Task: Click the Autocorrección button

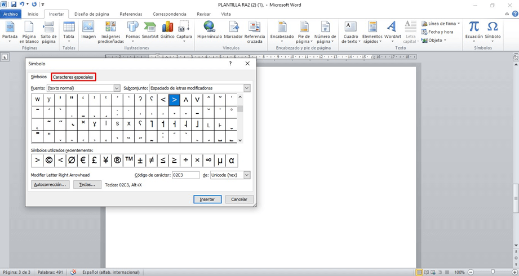Action: (x=50, y=185)
